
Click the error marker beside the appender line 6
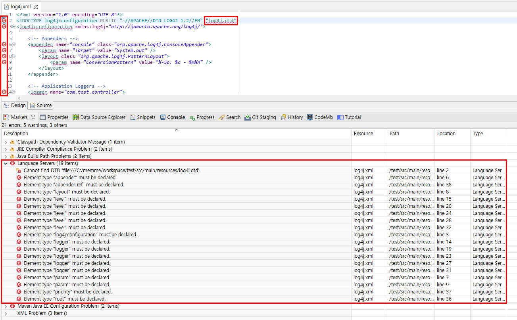pyautogui.click(x=4, y=44)
